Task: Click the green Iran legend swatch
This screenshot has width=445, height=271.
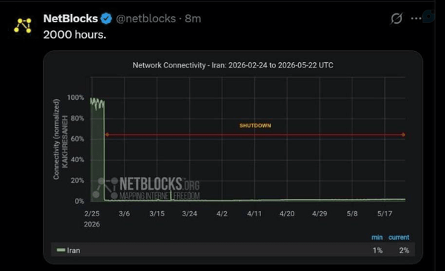Action: [x=61, y=250]
